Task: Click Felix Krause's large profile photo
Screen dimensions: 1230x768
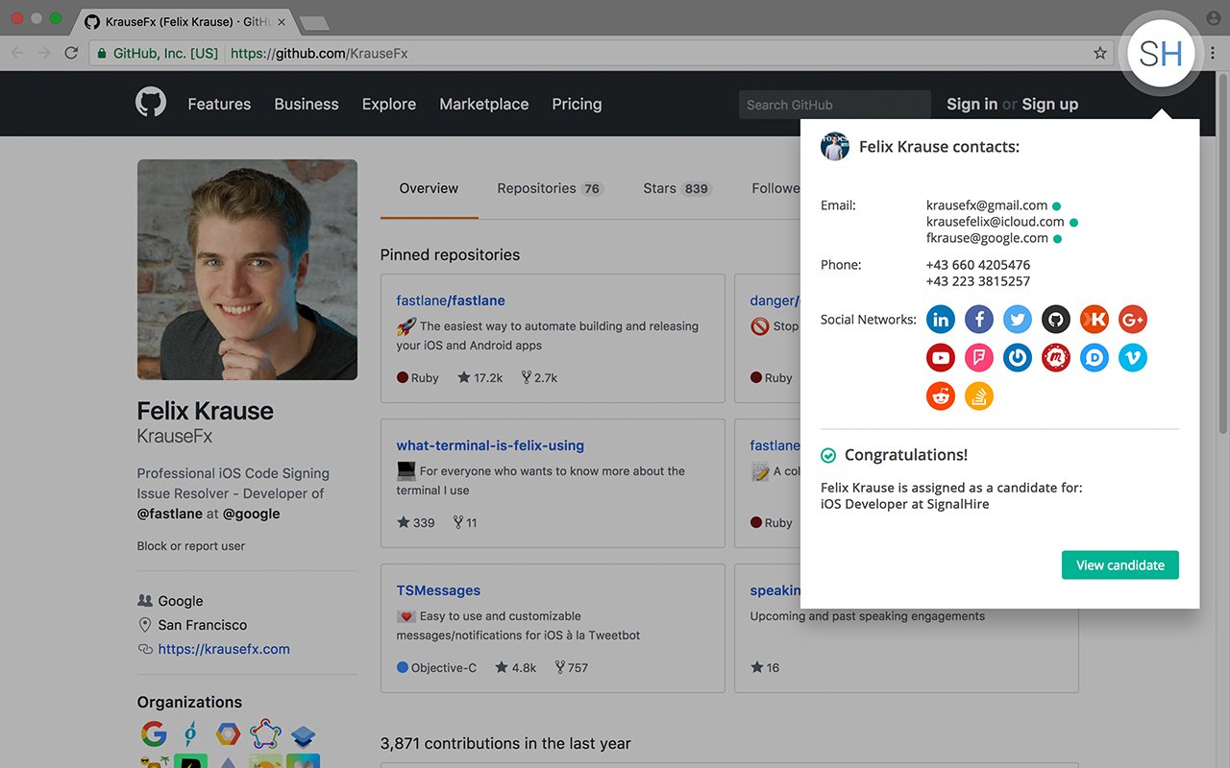Action: 247,270
